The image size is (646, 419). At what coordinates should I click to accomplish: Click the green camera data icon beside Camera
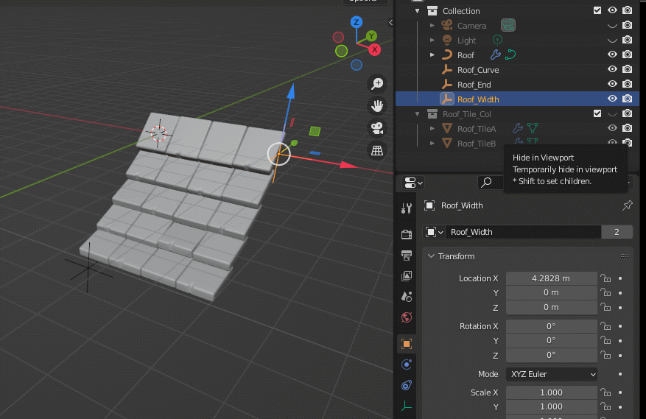pyautogui.click(x=508, y=26)
